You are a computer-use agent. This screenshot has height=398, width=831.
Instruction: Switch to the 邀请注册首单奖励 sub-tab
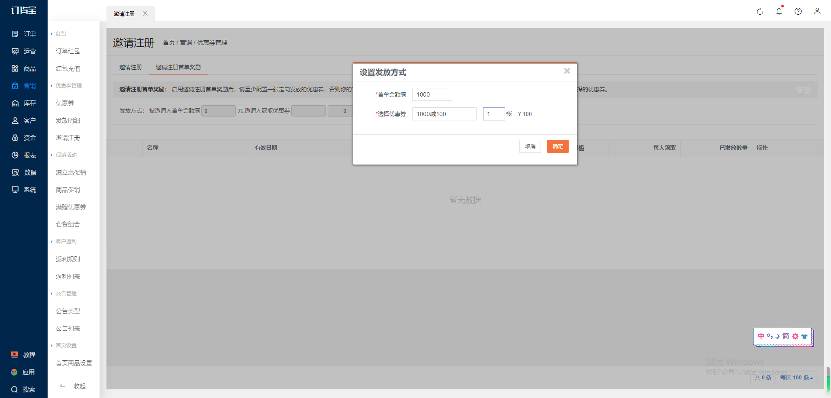click(178, 67)
